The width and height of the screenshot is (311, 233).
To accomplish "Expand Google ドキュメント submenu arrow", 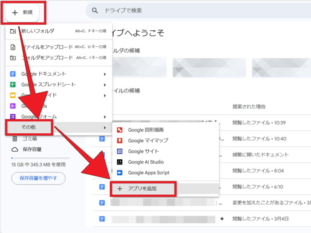I will click(x=105, y=74).
